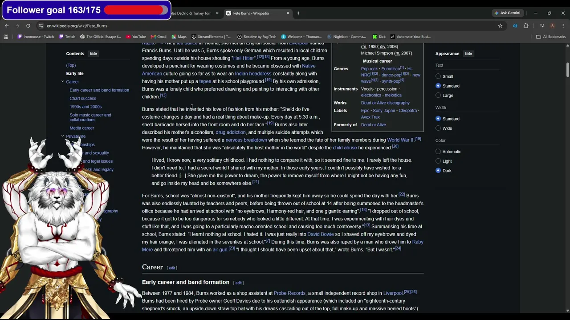Edit the Career section

click(x=172, y=268)
